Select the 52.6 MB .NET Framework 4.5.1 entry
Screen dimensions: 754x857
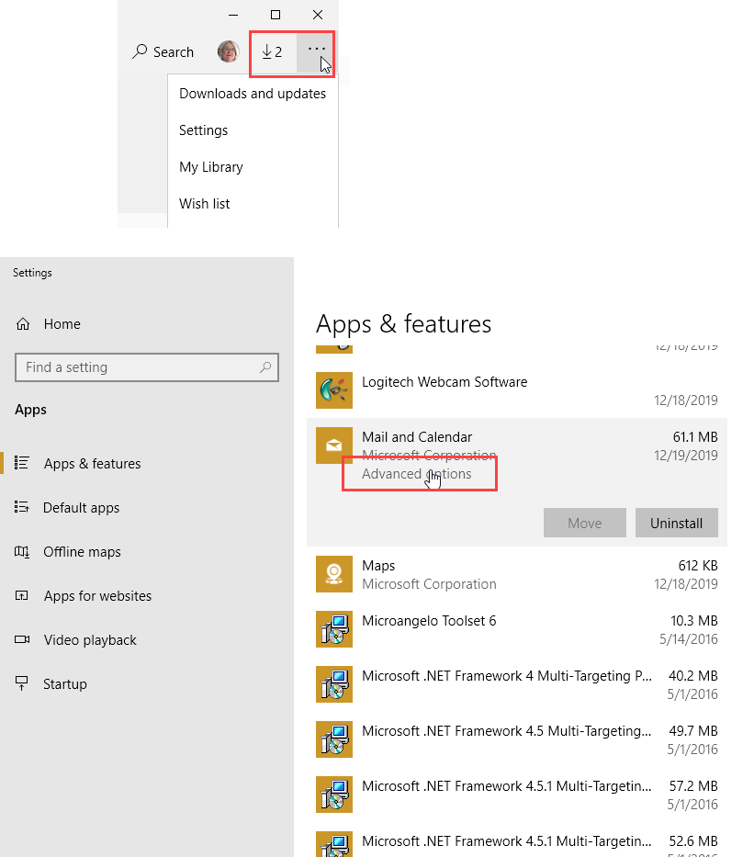pos(517,841)
